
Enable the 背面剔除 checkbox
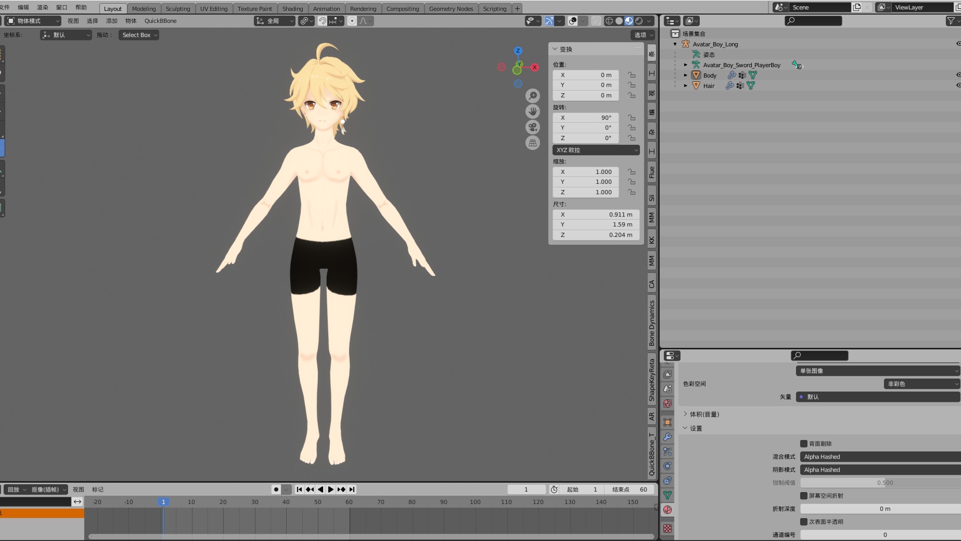804,444
